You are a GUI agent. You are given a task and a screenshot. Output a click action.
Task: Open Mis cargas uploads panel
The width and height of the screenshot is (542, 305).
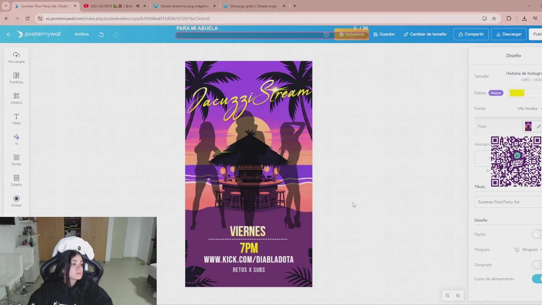[x=16, y=58]
